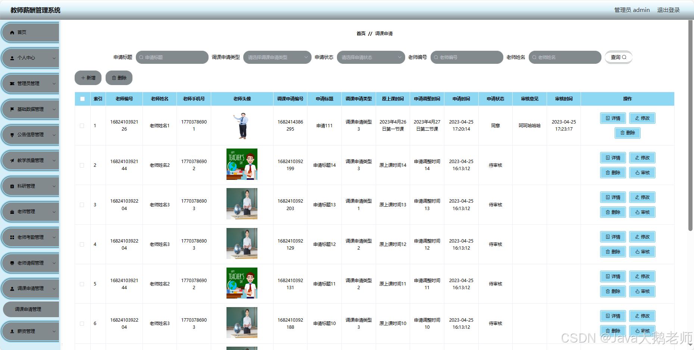This screenshot has width=694, height=350.
Task: Click 修改 for row 申请111
Action: pyautogui.click(x=642, y=118)
